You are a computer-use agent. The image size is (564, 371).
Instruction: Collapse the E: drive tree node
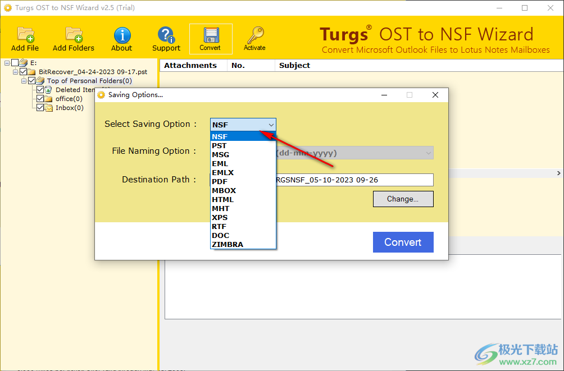click(7, 63)
